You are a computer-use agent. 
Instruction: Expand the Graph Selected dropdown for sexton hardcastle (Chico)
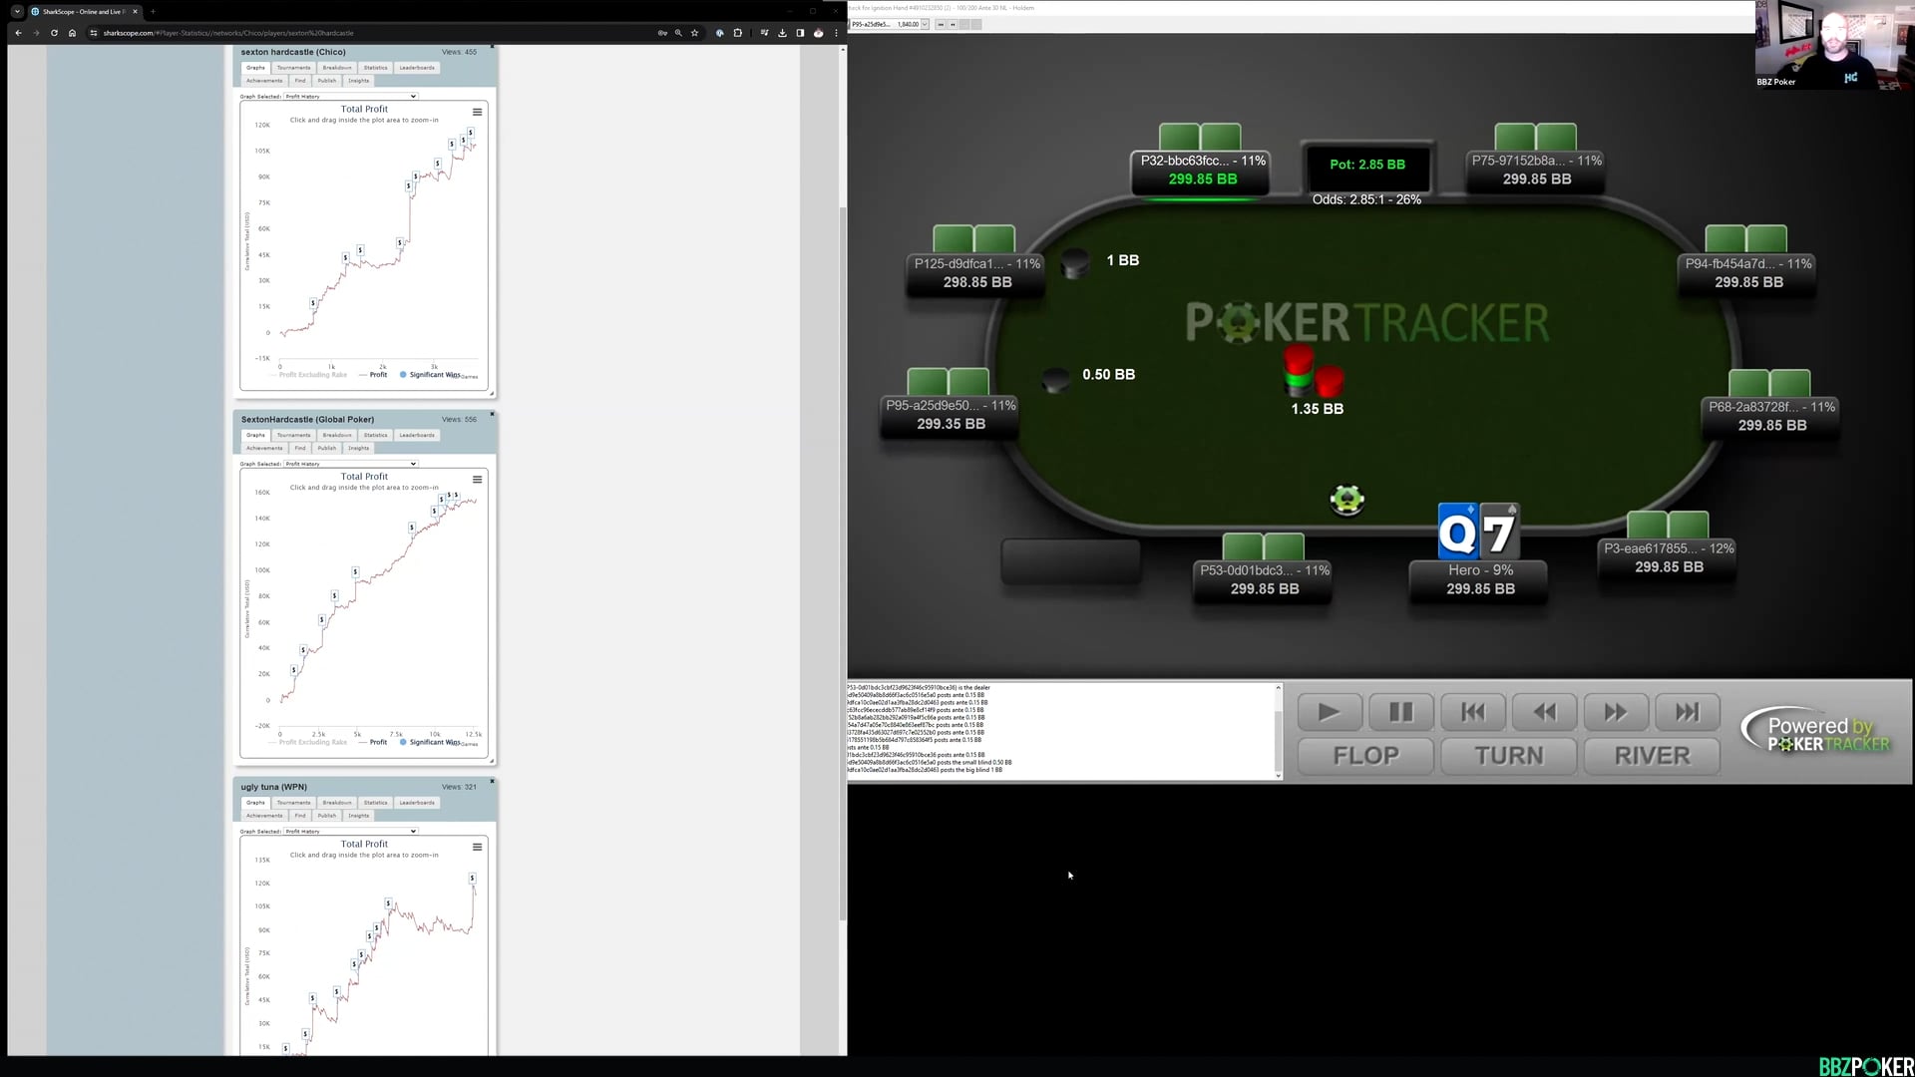tap(350, 97)
